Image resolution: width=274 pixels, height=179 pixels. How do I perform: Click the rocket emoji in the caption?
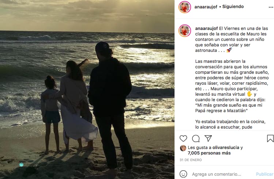[x=229, y=50]
